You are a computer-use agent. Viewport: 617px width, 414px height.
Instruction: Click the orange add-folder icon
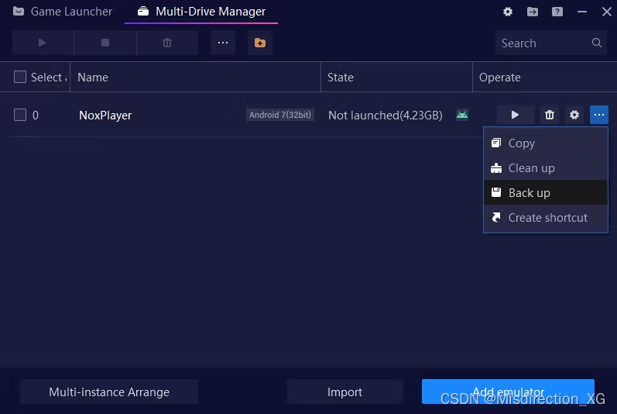pyautogui.click(x=259, y=43)
